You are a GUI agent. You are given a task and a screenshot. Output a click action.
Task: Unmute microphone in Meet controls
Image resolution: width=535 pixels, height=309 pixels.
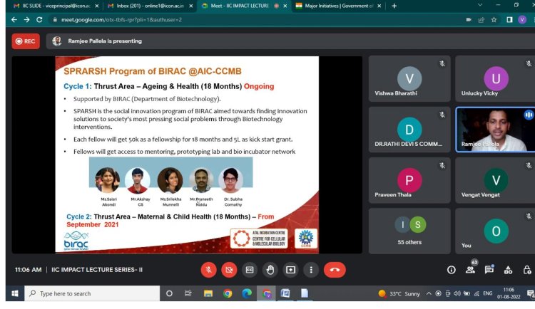208,270
